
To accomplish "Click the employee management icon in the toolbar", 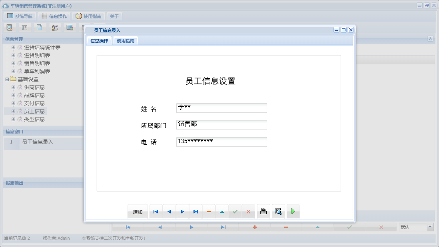I will coord(55,28).
